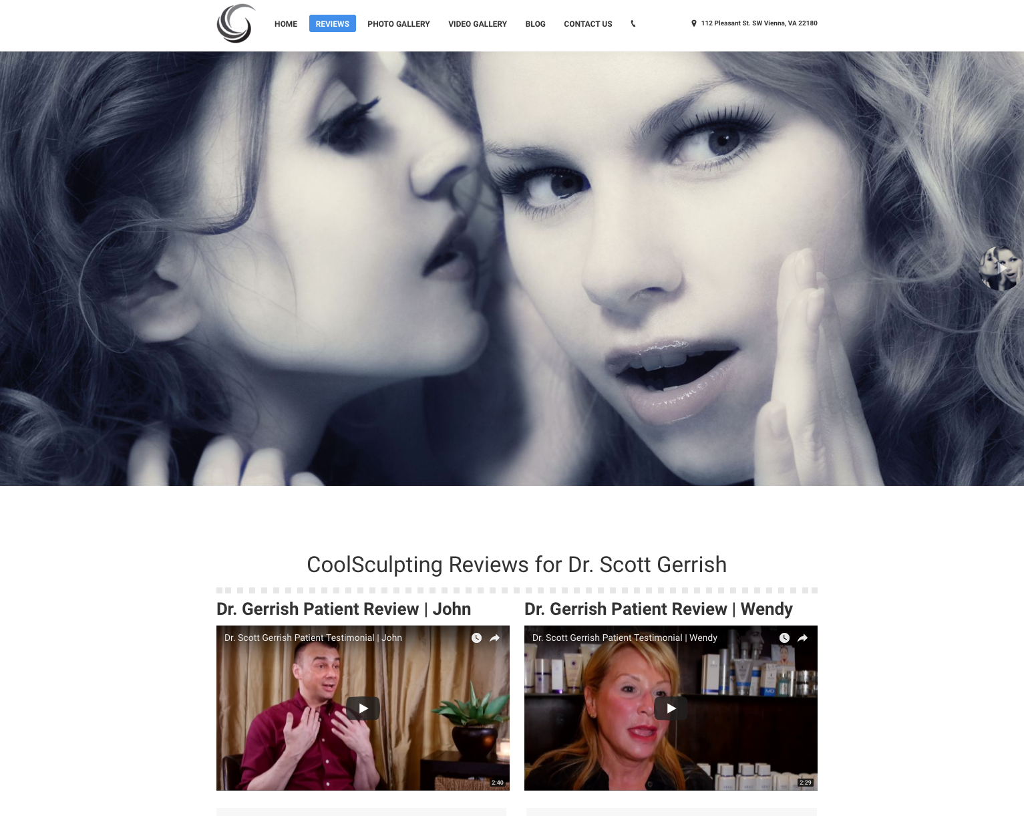
Task: Click the Share arrow on Wendy's video
Action: tap(803, 638)
